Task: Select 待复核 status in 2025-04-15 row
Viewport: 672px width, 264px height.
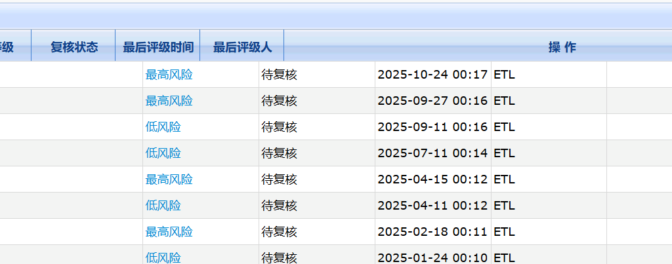Action: pos(279,179)
